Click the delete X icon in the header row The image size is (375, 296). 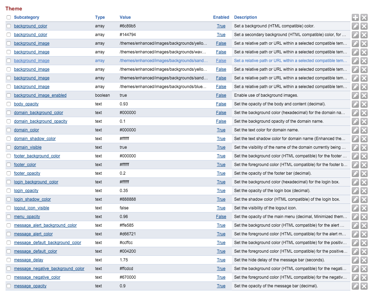click(x=364, y=17)
